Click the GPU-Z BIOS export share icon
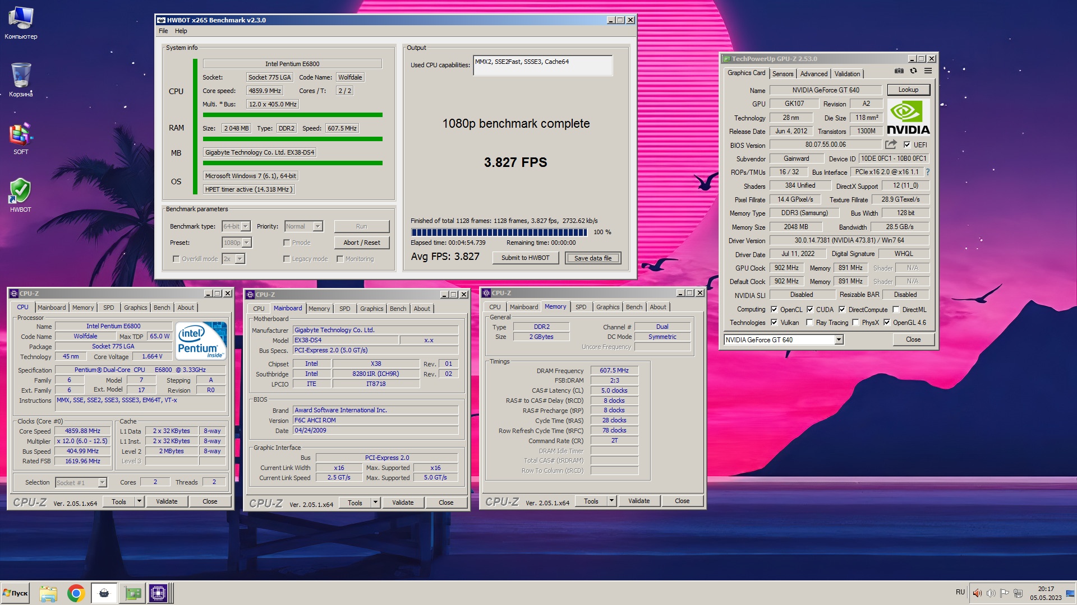1077x605 pixels. 891,145
